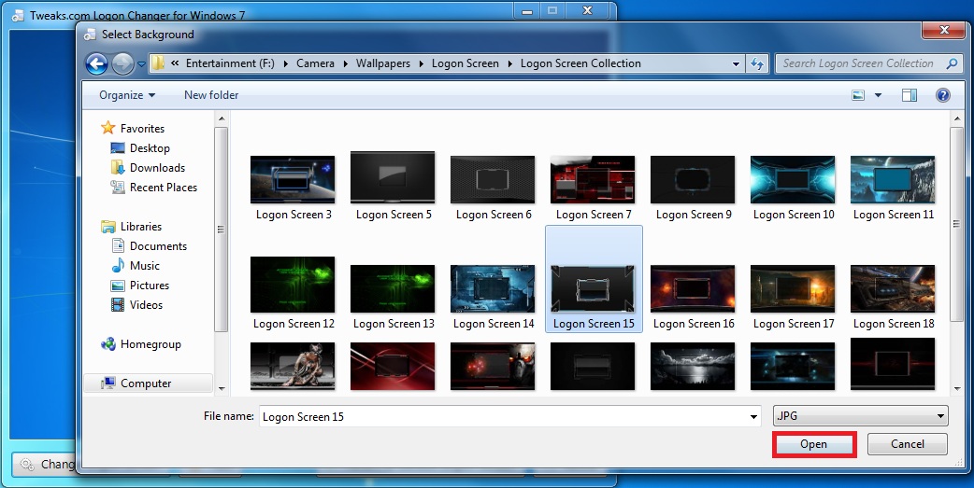
Task: Expand the arrow after Wallpapers breadcrumb
Action: click(422, 63)
